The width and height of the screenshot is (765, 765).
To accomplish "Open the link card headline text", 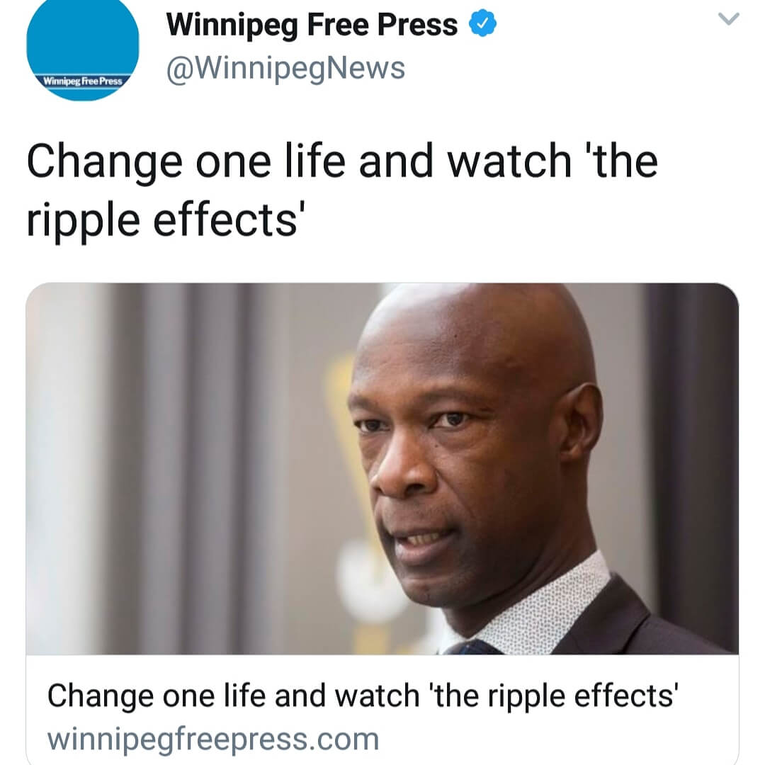I will click(x=363, y=696).
